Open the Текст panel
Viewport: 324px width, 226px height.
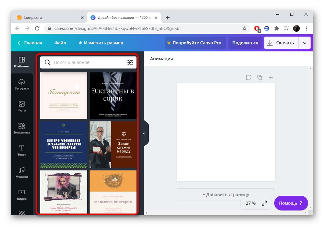pos(21,151)
